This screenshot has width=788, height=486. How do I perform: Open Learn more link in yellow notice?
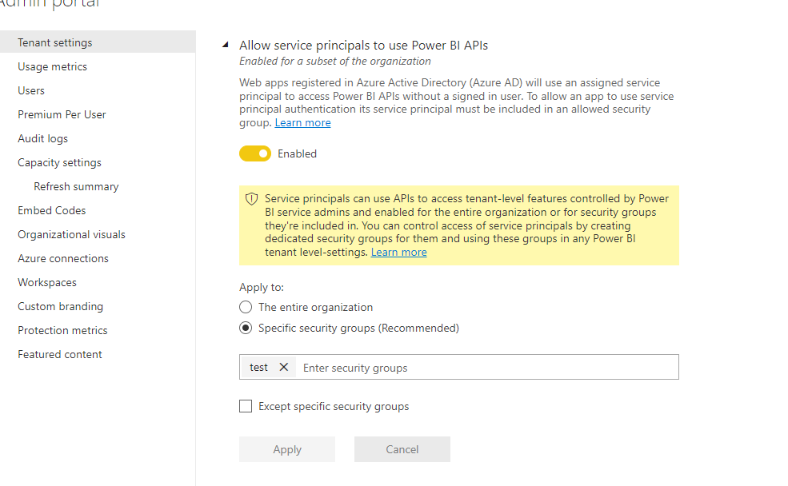[398, 252]
